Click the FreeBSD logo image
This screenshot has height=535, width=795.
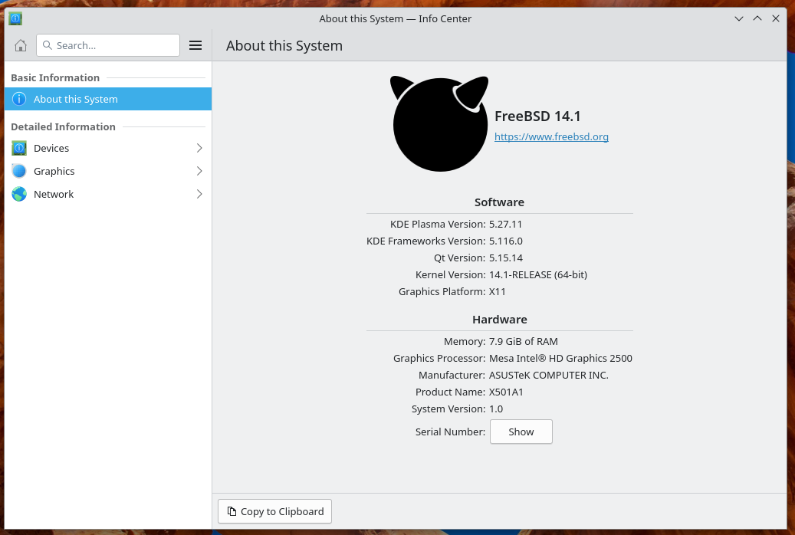pyautogui.click(x=439, y=123)
